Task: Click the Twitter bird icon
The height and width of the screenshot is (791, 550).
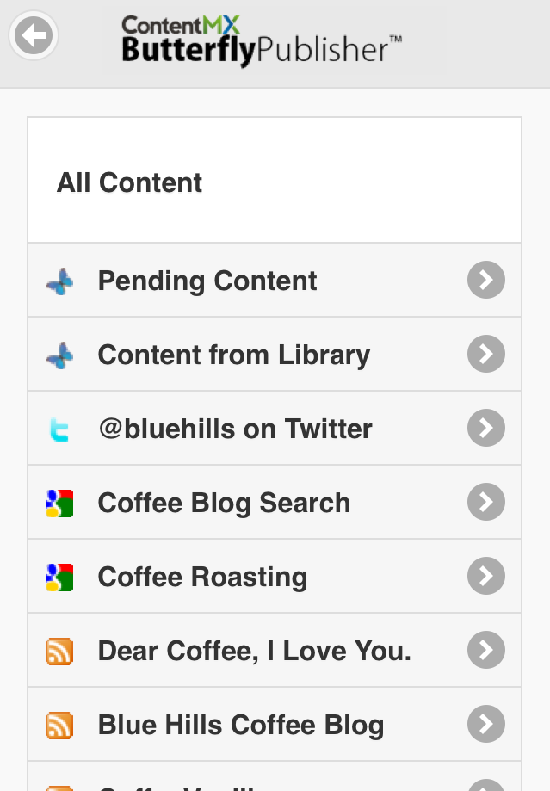Action: coord(59,429)
